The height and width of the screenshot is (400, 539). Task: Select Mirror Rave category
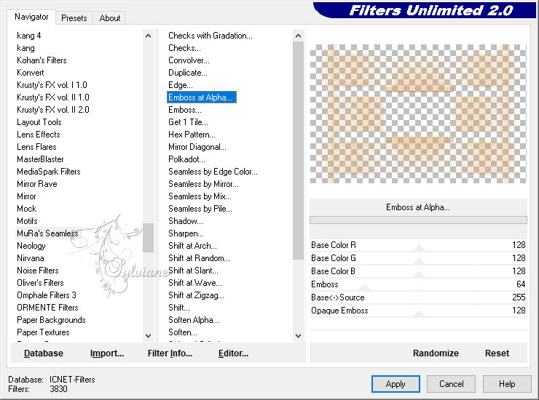(36, 184)
